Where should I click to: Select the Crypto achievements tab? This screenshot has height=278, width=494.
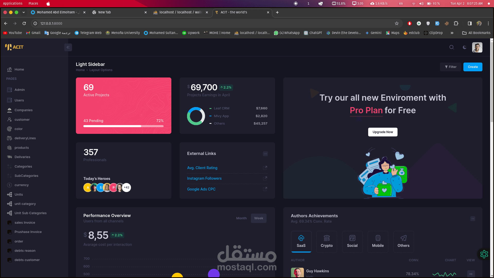tap(327, 242)
